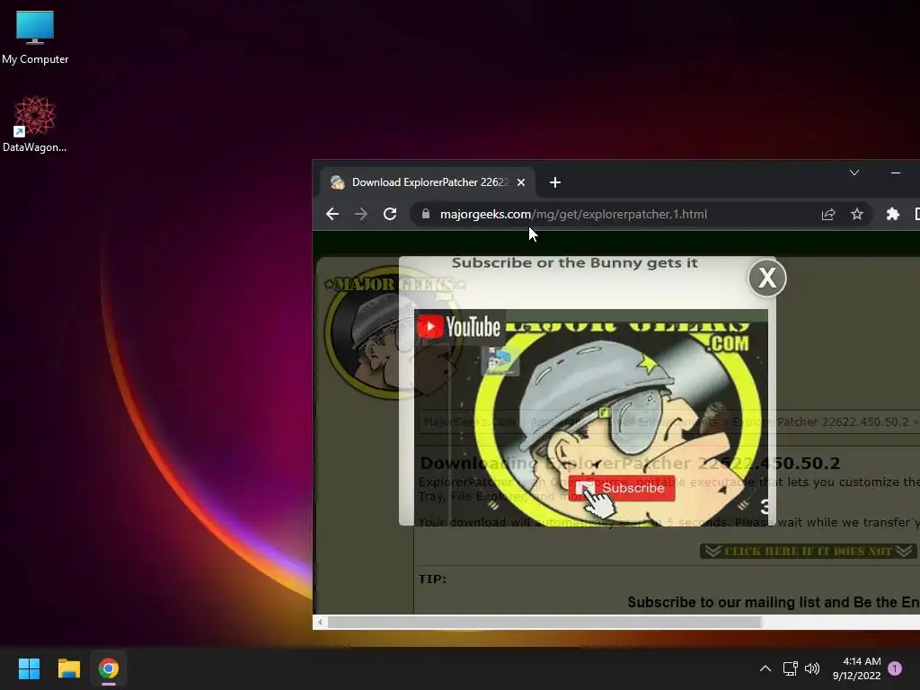Click the 'Click here if it does not' link
The image size is (920, 690).
tap(808, 551)
